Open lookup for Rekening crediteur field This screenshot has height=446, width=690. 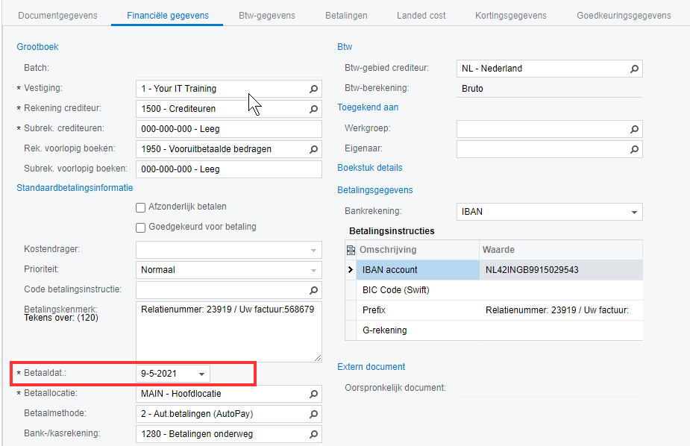pyautogui.click(x=314, y=109)
